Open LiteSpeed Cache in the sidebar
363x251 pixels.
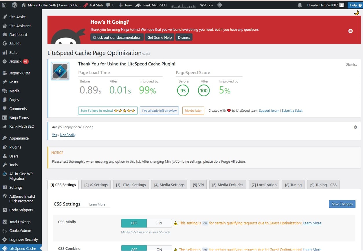pyautogui.click(x=21, y=248)
